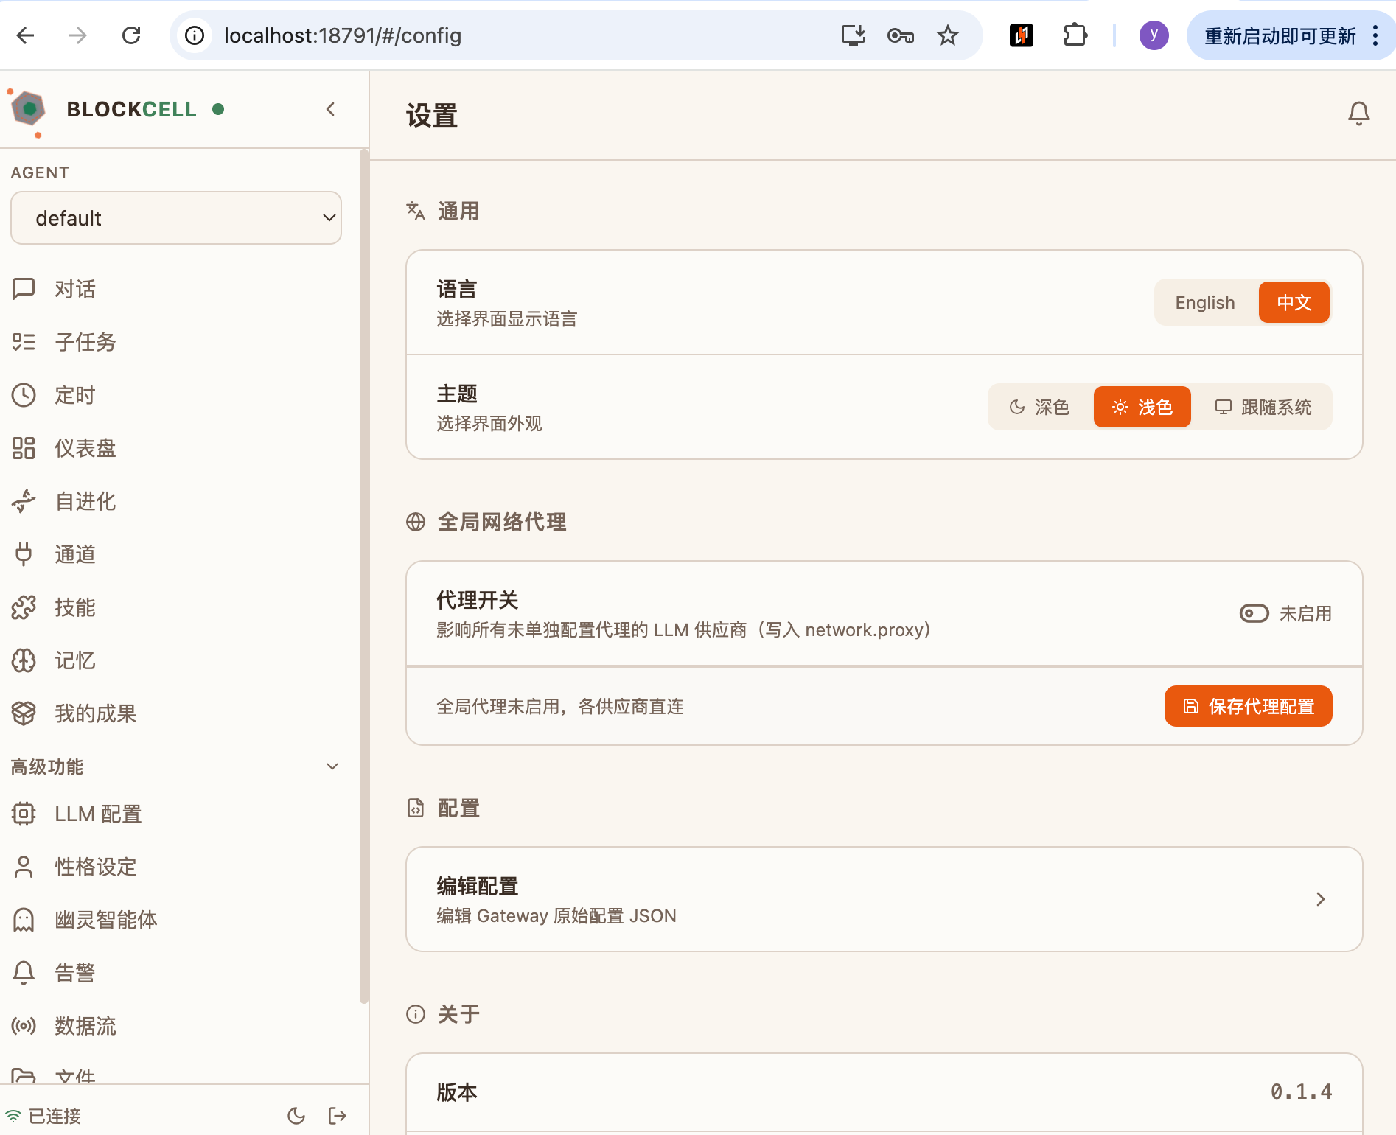Open the AGENT default dropdown
The image size is (1396, 1135).
pyautogui.click(x=175, y=217)
